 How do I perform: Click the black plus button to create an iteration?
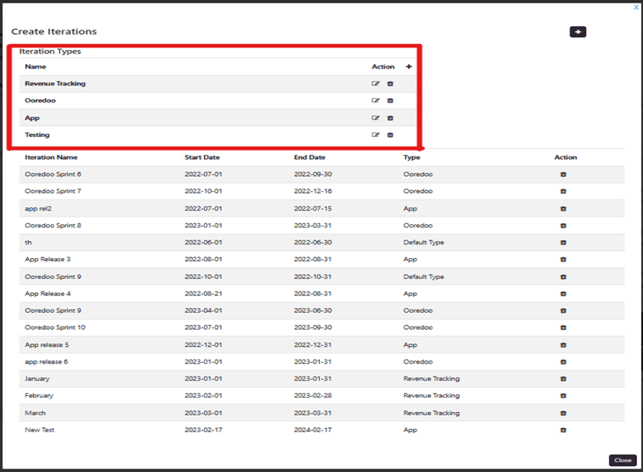click(577, 31)
